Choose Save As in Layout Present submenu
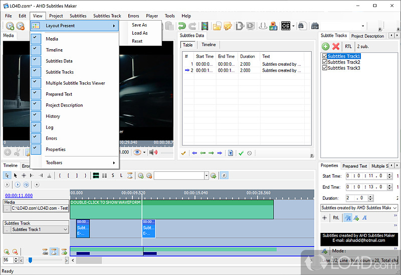Image resolution: width=401 pixels, height=275 pixels. (x=139, y=25)
